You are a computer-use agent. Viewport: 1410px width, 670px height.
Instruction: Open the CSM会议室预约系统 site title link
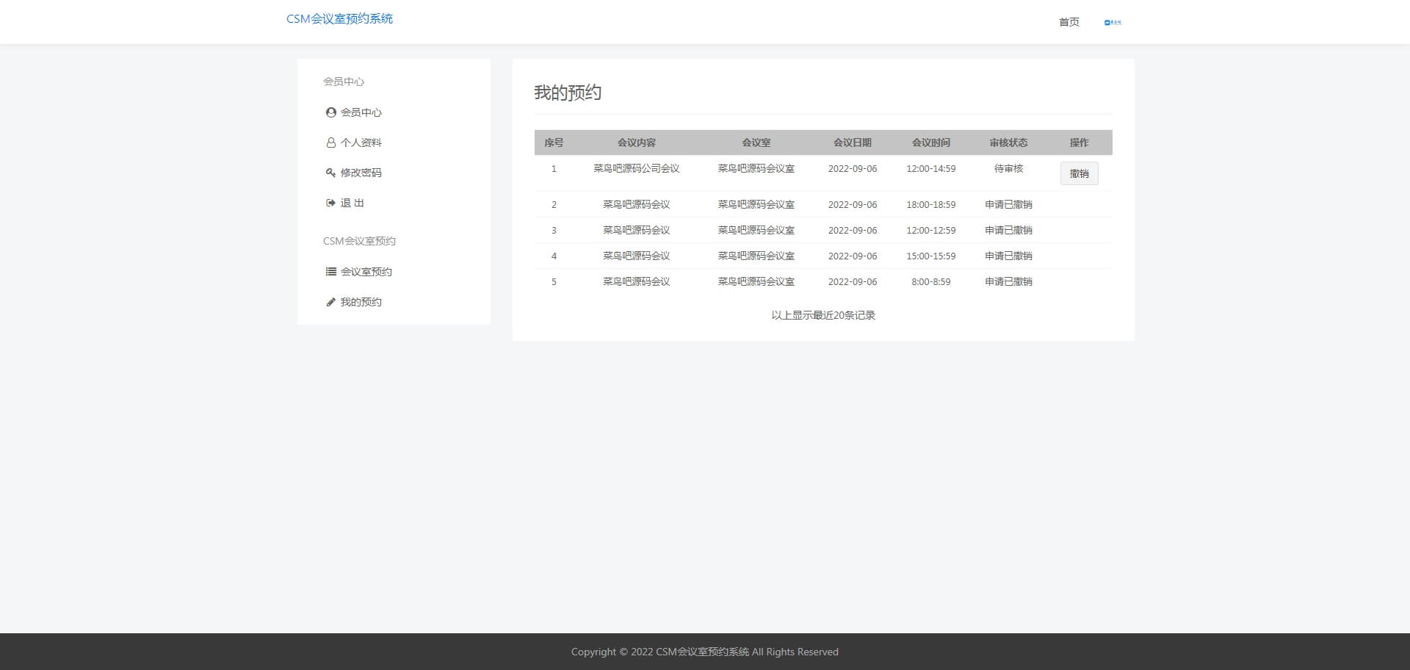[x=339, y=19]
